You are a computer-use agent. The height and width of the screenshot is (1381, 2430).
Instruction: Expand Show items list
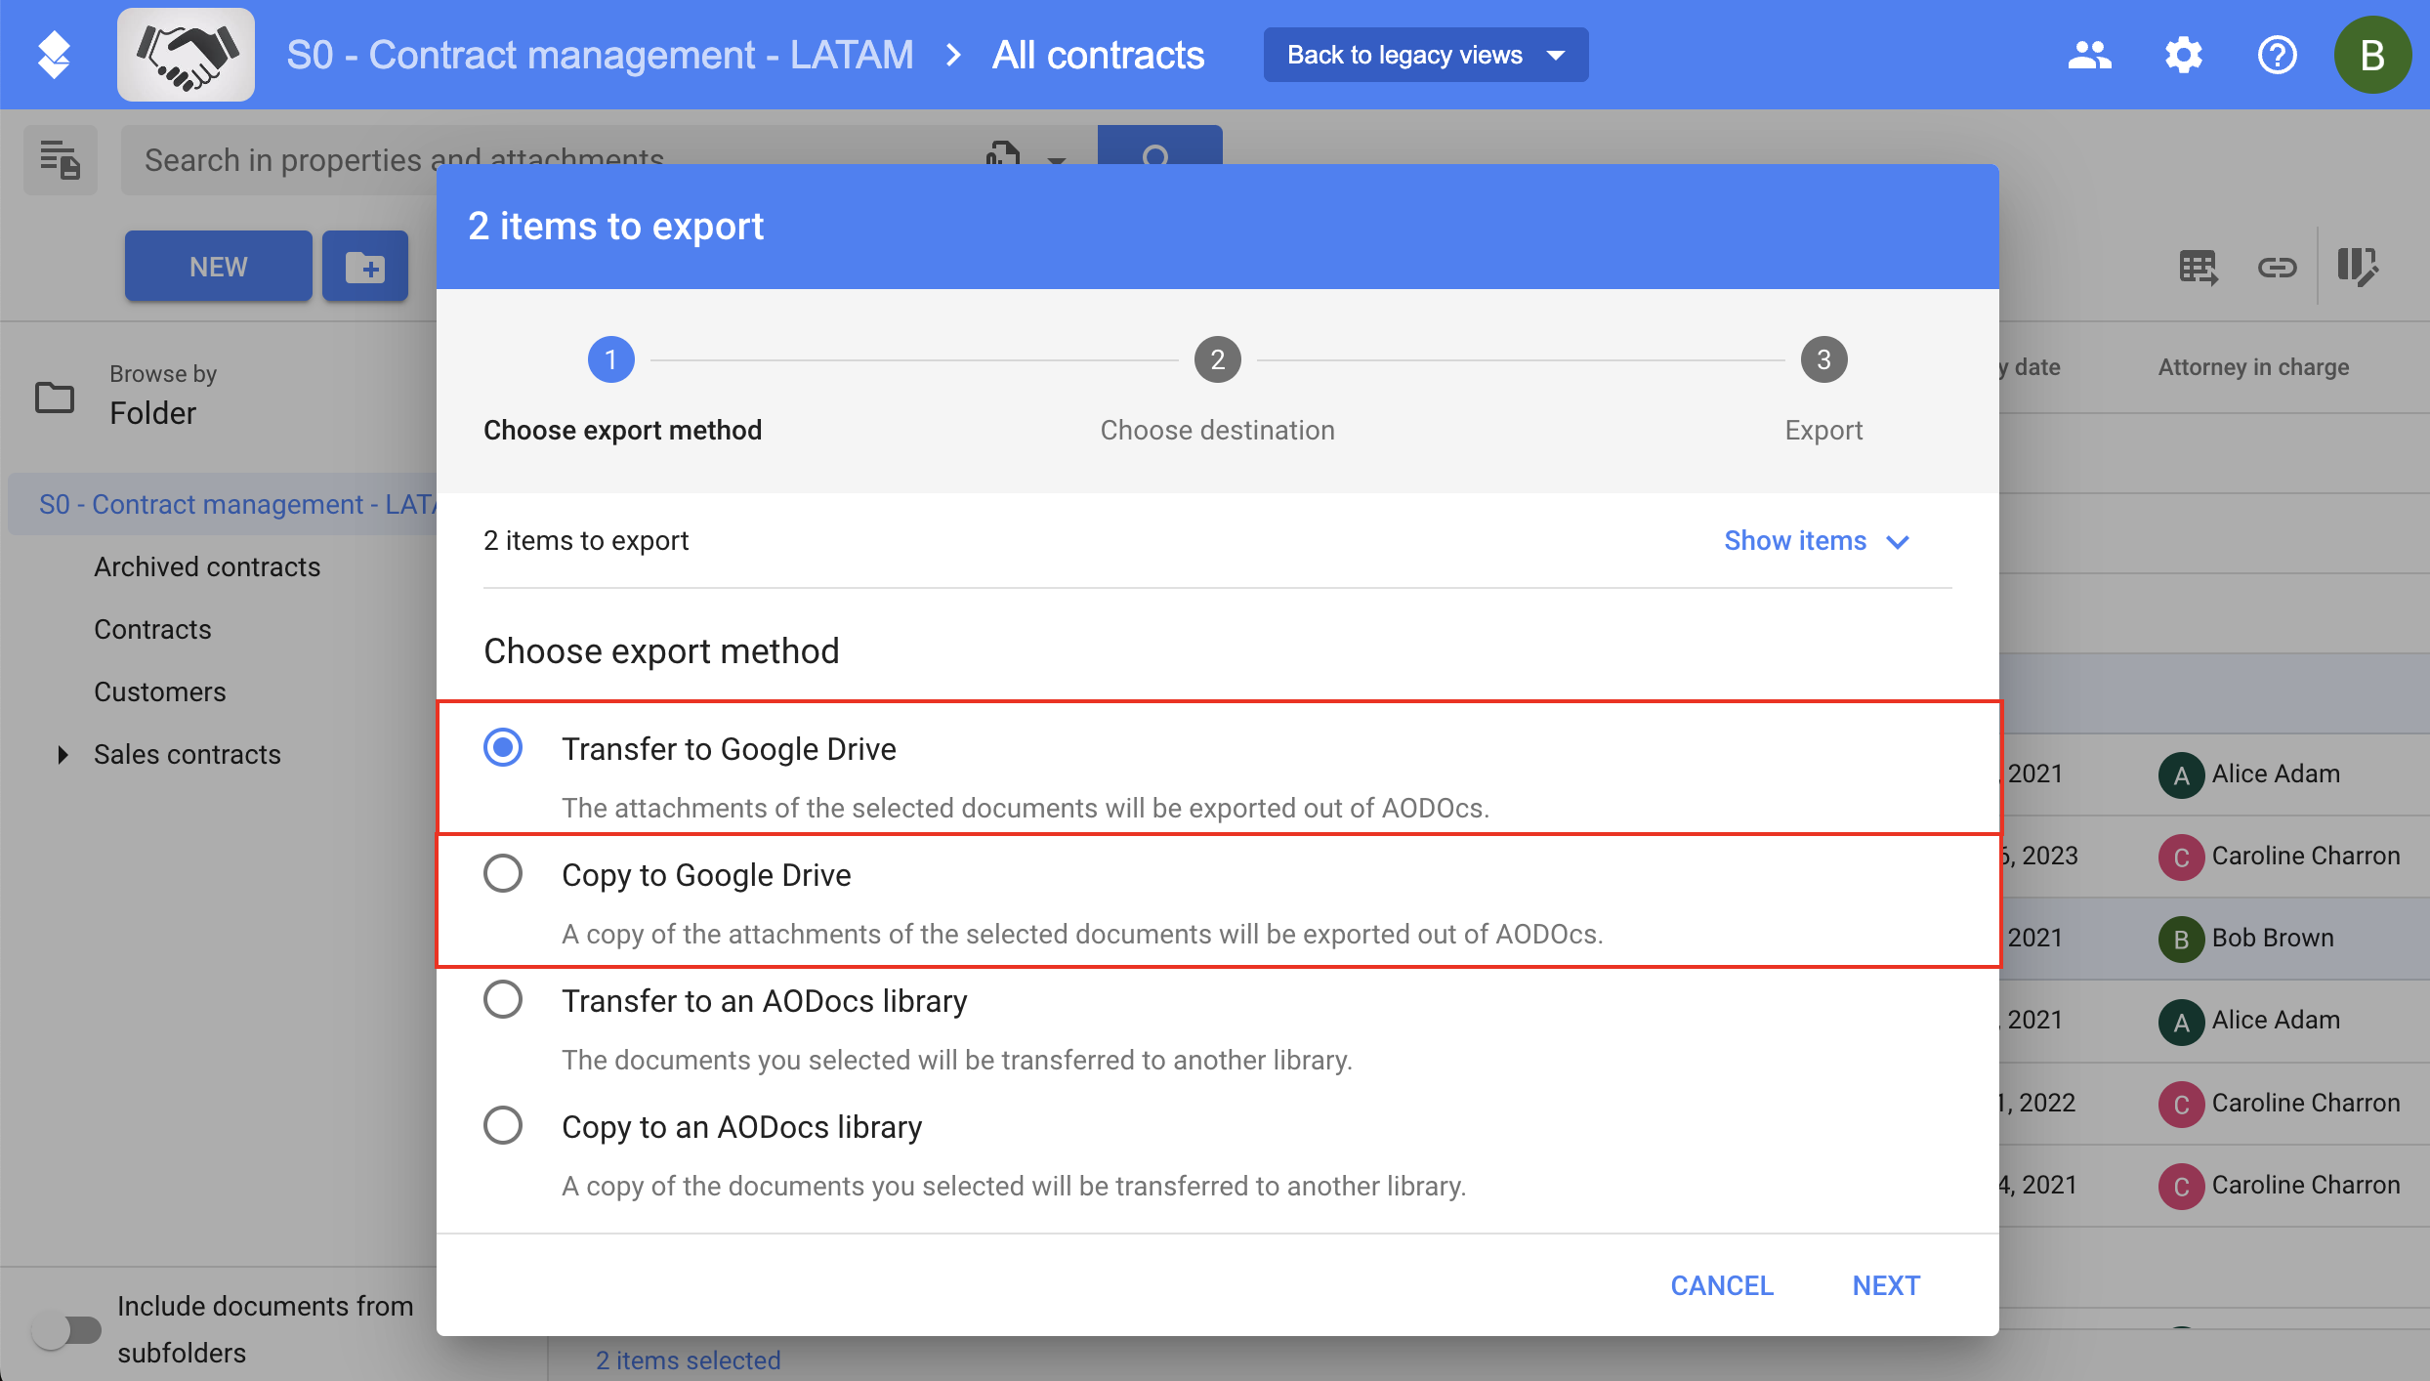[1816, 541]
